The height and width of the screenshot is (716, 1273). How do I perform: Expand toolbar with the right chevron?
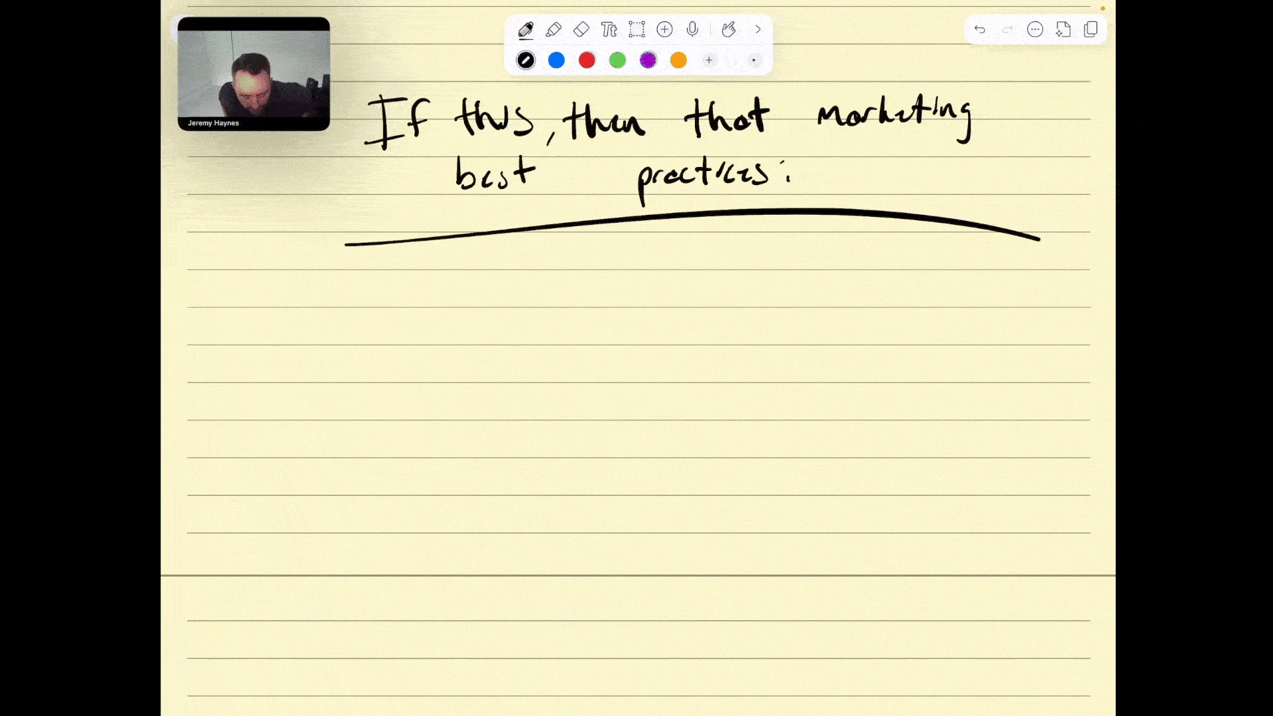click(x=758, y=30)
